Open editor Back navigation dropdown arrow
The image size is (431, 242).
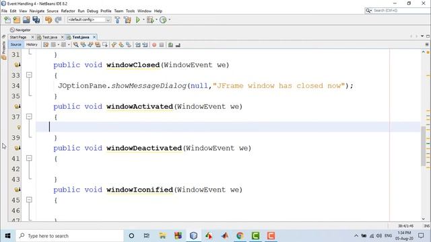point(59,45)
